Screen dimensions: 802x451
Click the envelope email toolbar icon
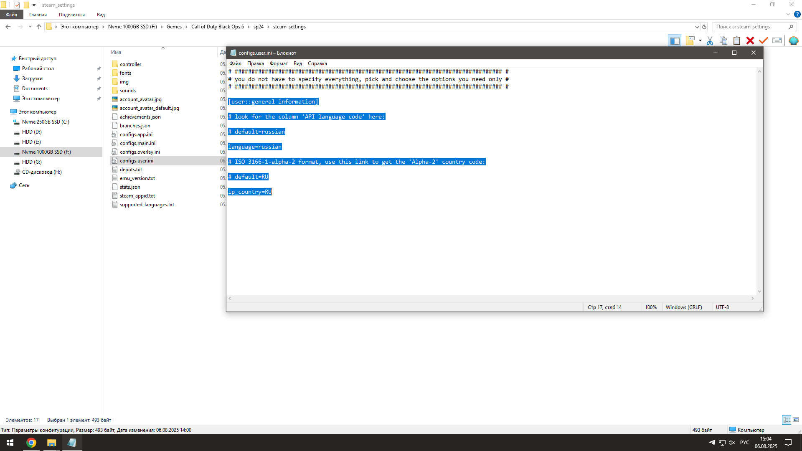pos(777,41)
